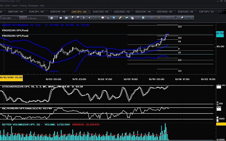226x141 pixels.
Task: Click the icon right of the CHF/JPY box
Action: (x=22, y=18)
